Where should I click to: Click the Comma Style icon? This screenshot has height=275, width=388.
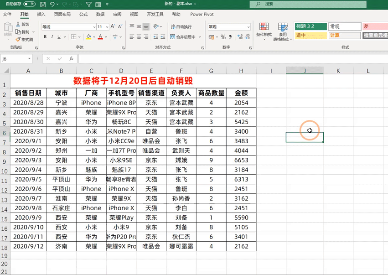pyautogui.click(x=230, y=37)
